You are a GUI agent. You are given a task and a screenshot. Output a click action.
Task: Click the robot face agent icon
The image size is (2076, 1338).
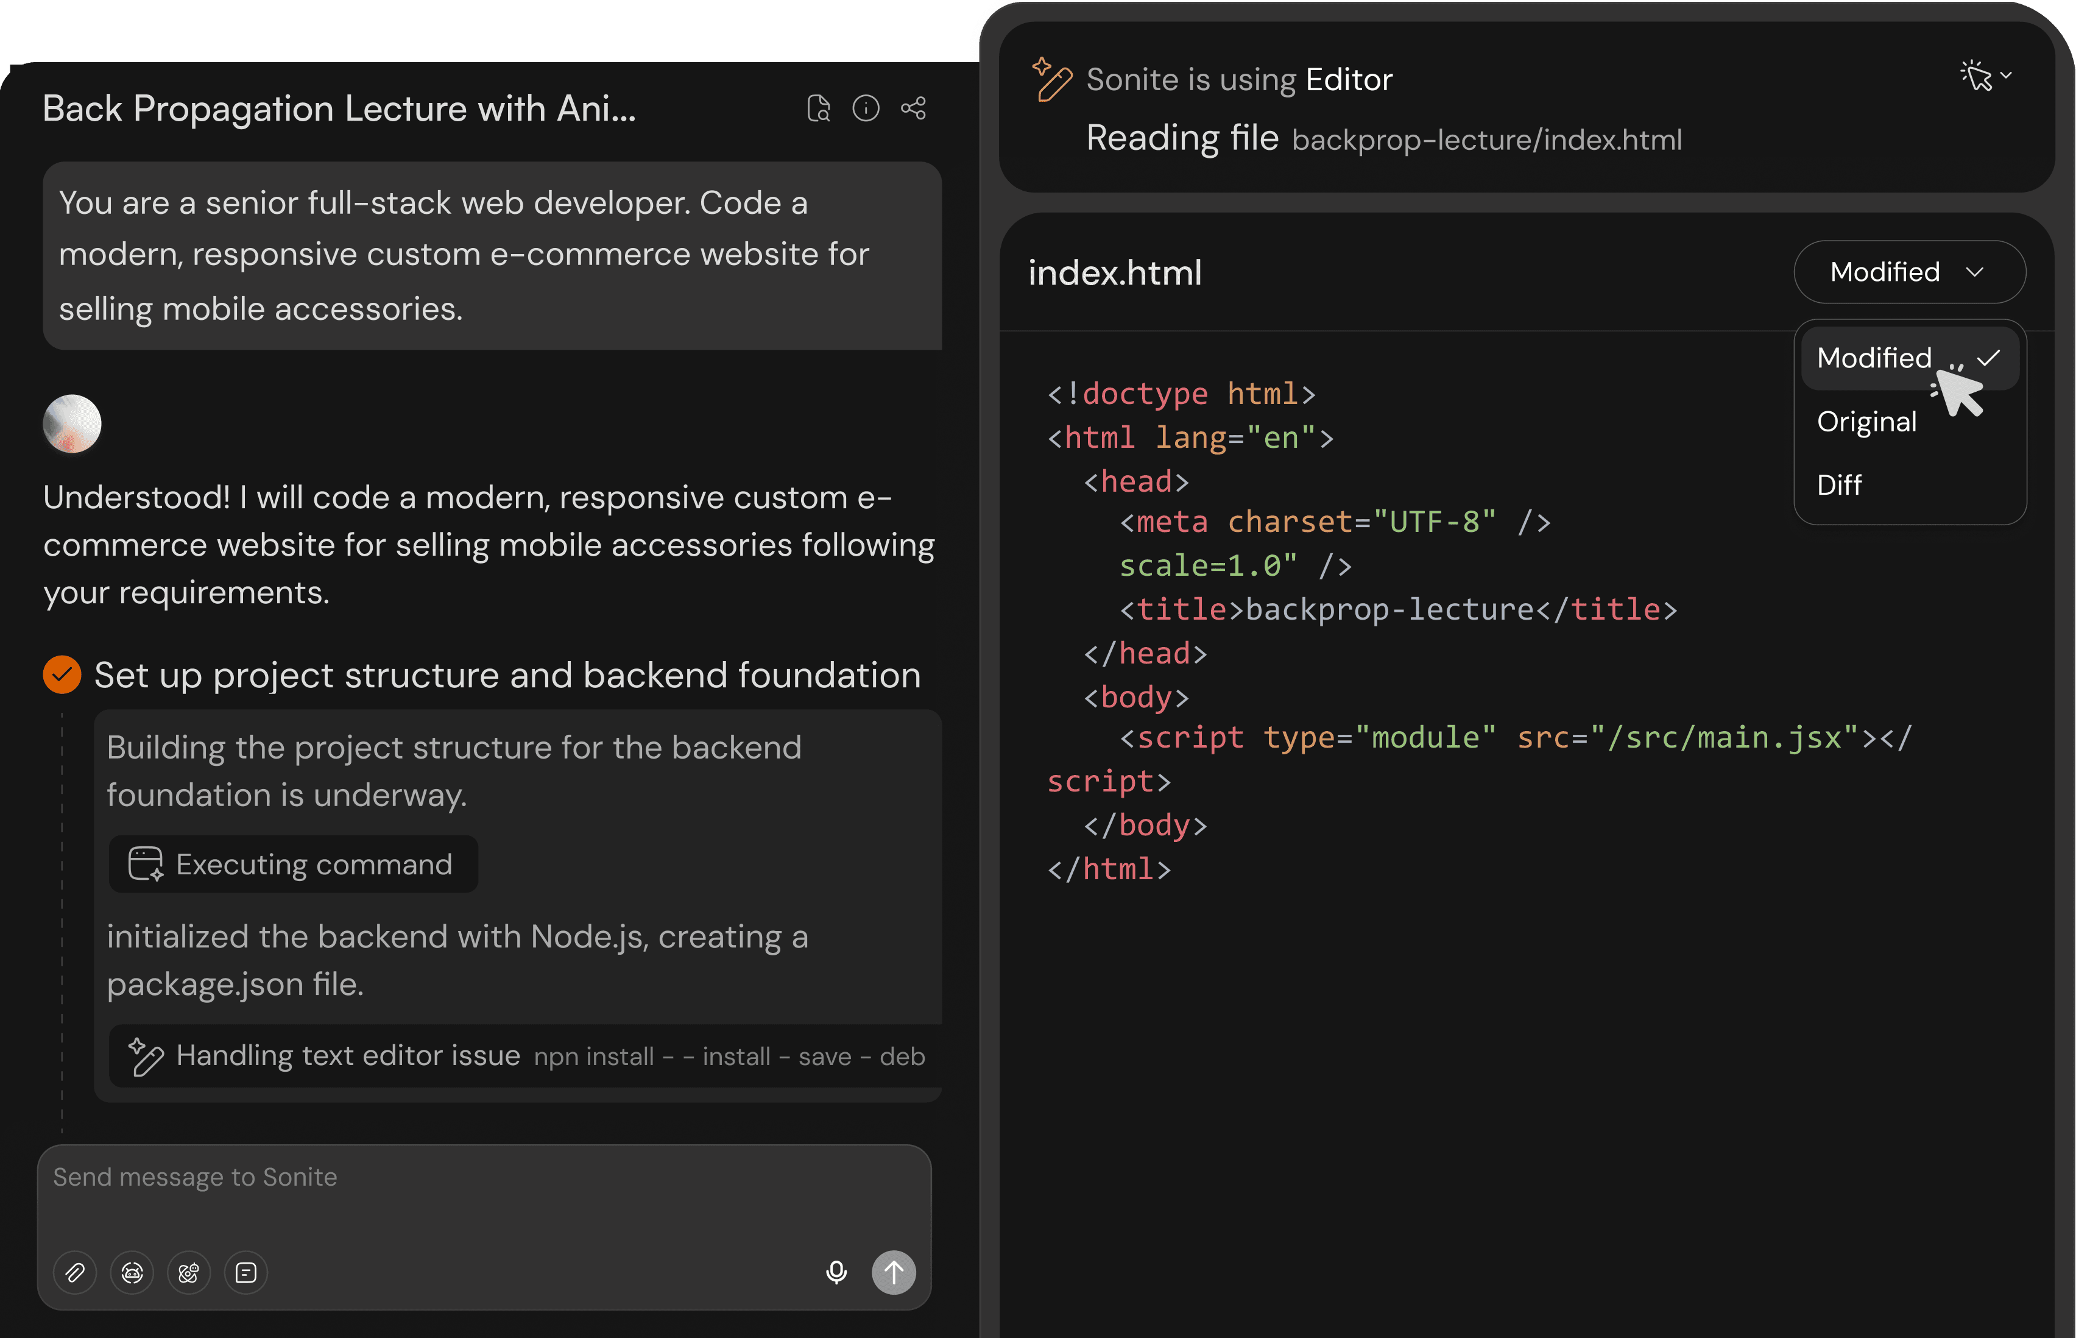(132, 1273)
